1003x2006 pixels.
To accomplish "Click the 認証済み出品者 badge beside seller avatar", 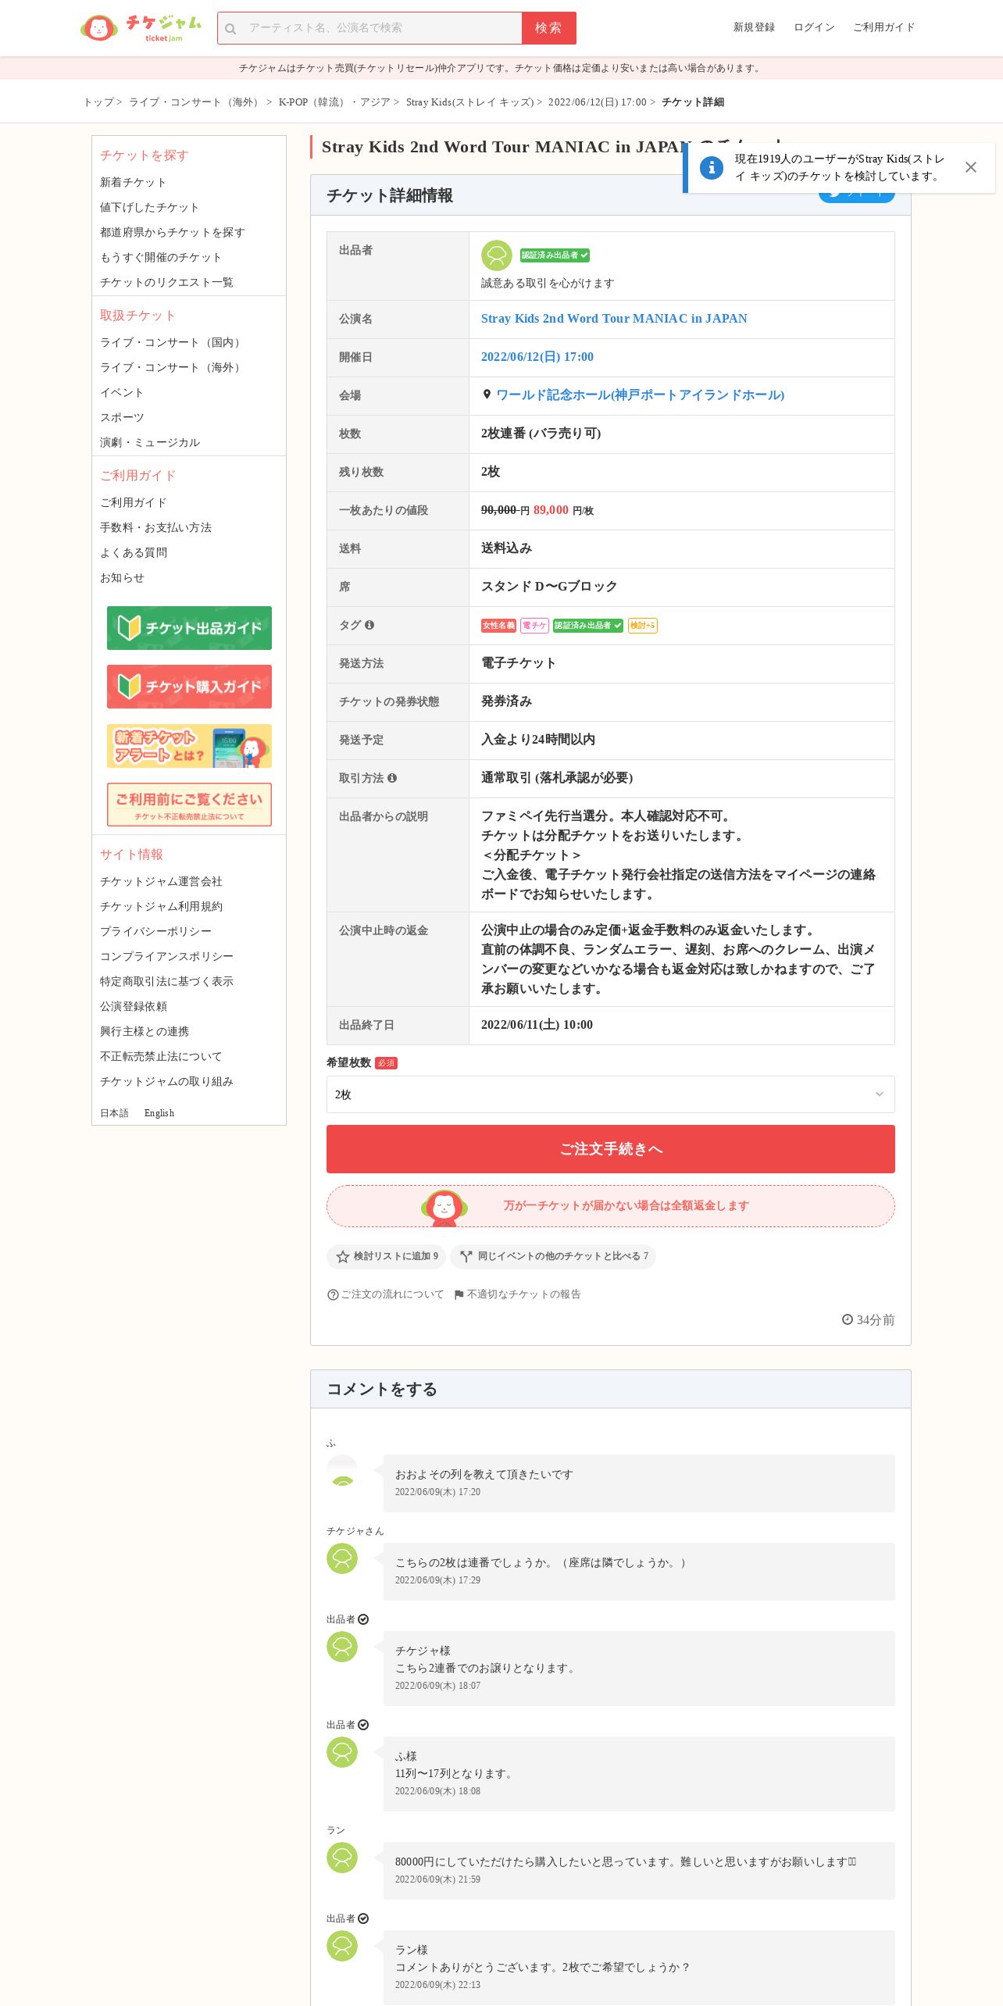I will pyautogui.click(x=555, y=255).
